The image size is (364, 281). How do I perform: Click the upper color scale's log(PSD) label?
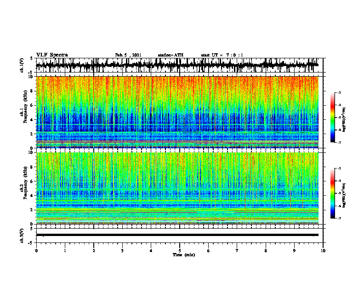[344, 120]
